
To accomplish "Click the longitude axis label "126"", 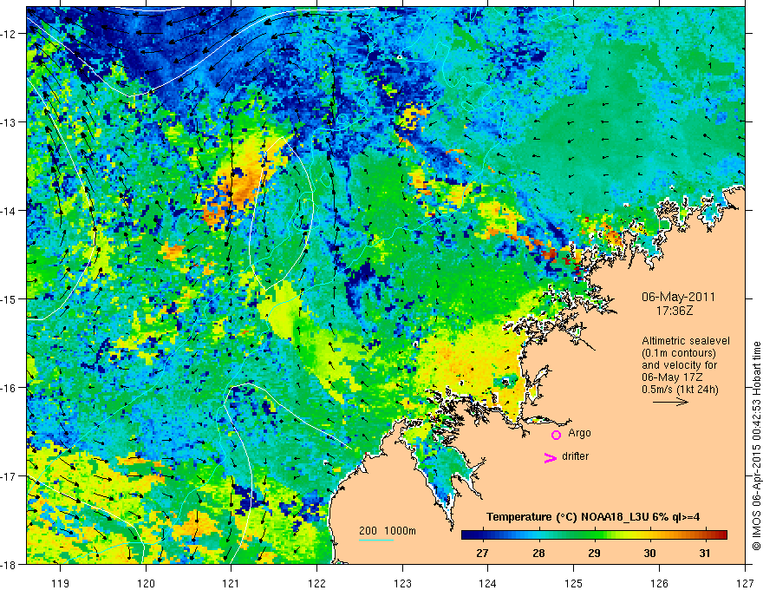I will pos(659,583).
